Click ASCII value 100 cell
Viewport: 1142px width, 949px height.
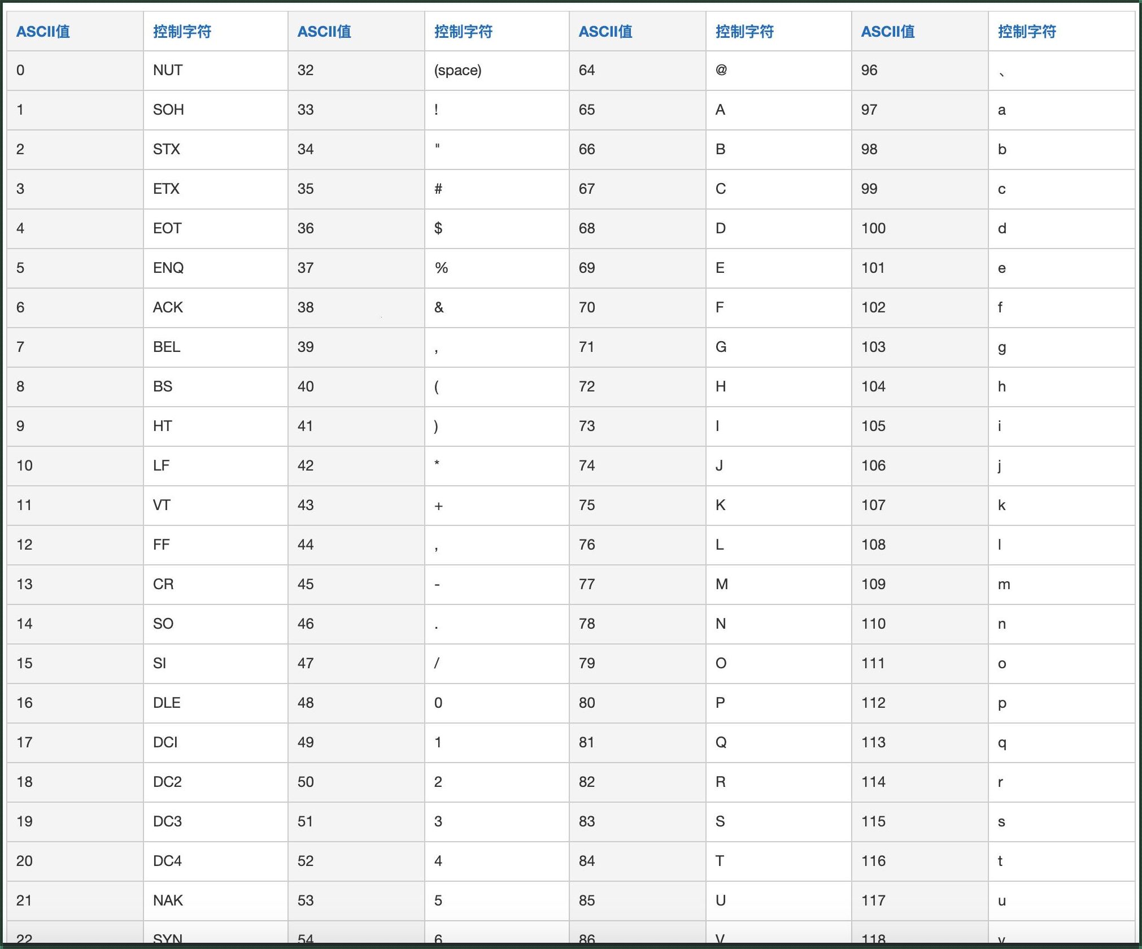click(920, 229)
